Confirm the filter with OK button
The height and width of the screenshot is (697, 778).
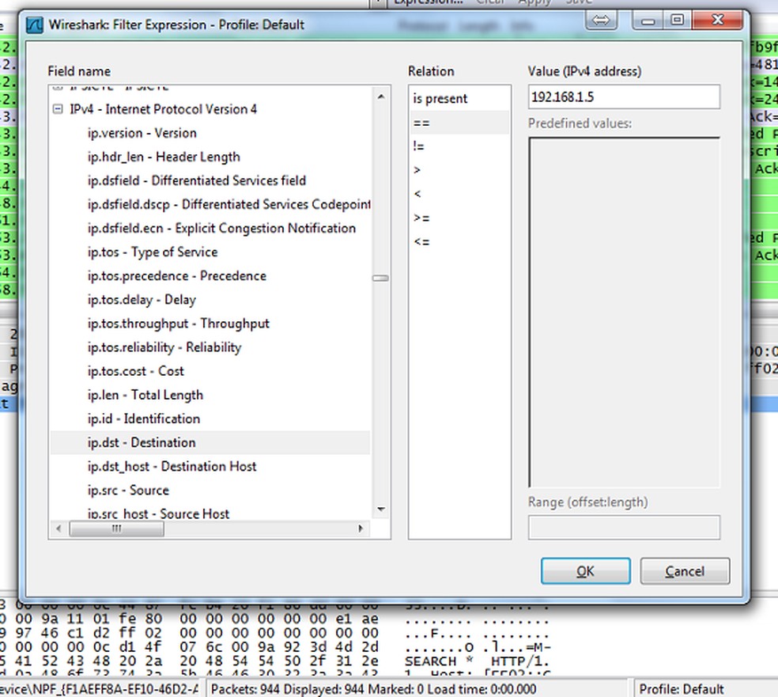(586, 571)
